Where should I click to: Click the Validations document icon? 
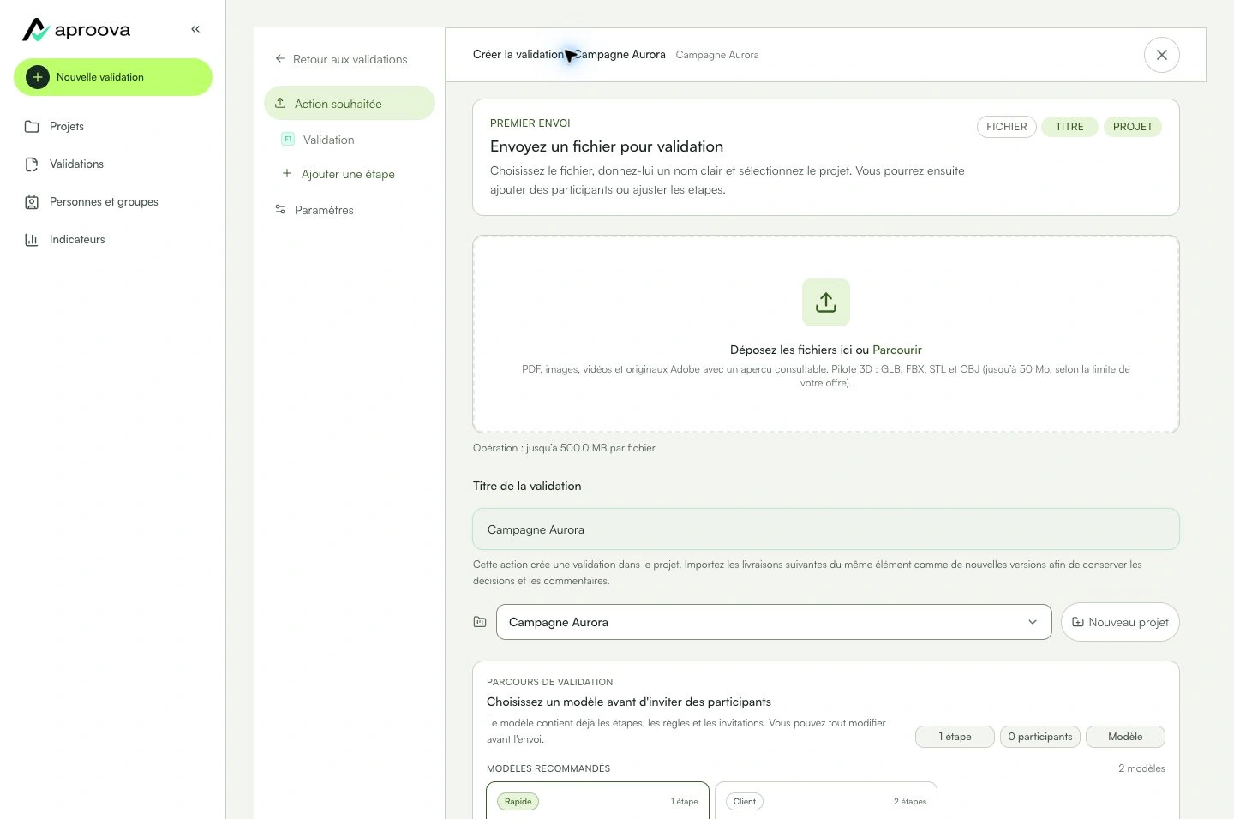[x=32, y=164]
